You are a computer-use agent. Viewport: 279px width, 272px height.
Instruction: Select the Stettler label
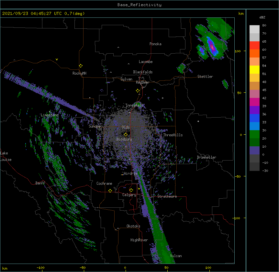pyautogui.click(x=205, y=77)
